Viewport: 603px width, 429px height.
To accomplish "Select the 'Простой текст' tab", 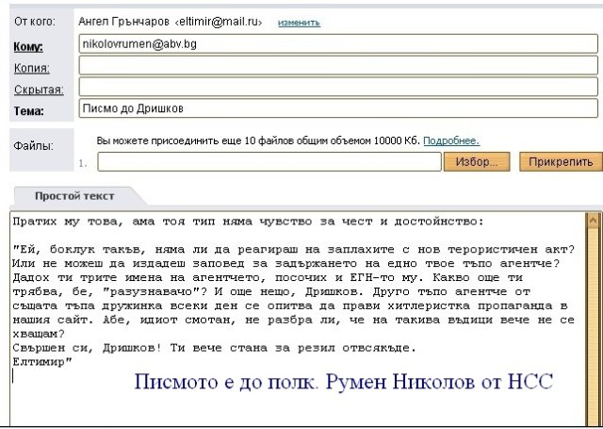I will coord(74,196).
